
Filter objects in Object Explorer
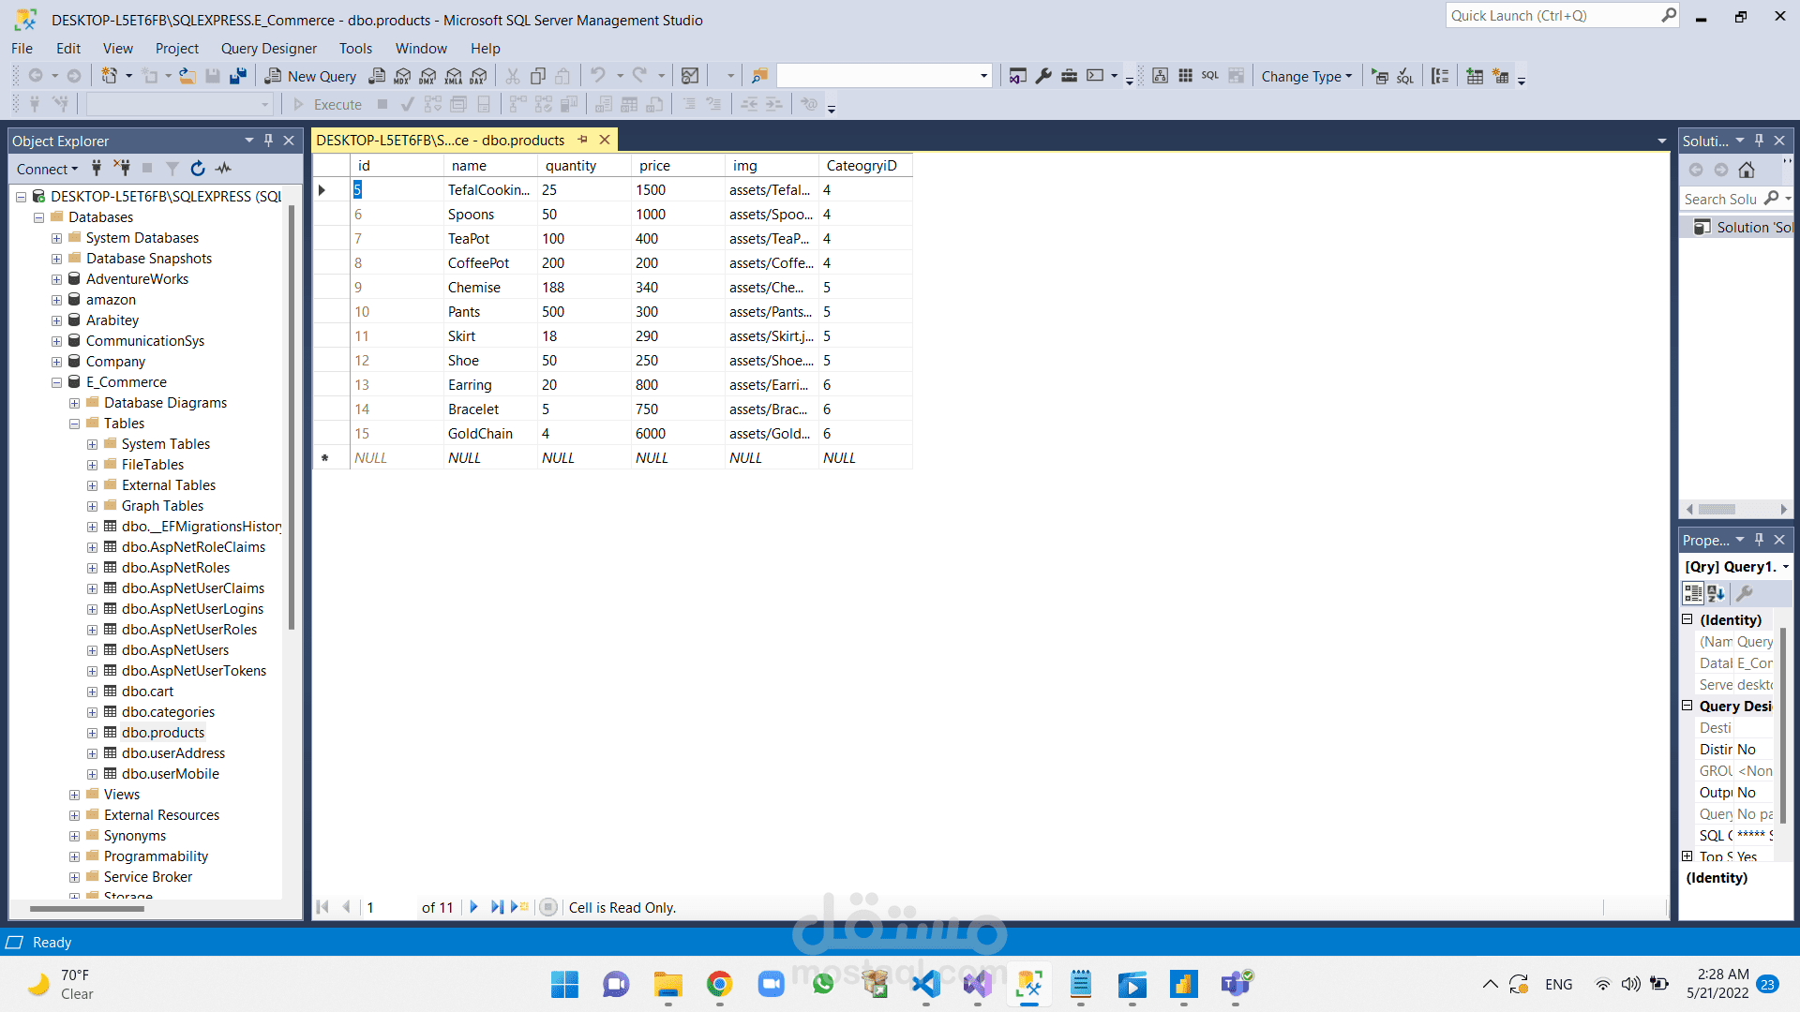pos(172,169)
